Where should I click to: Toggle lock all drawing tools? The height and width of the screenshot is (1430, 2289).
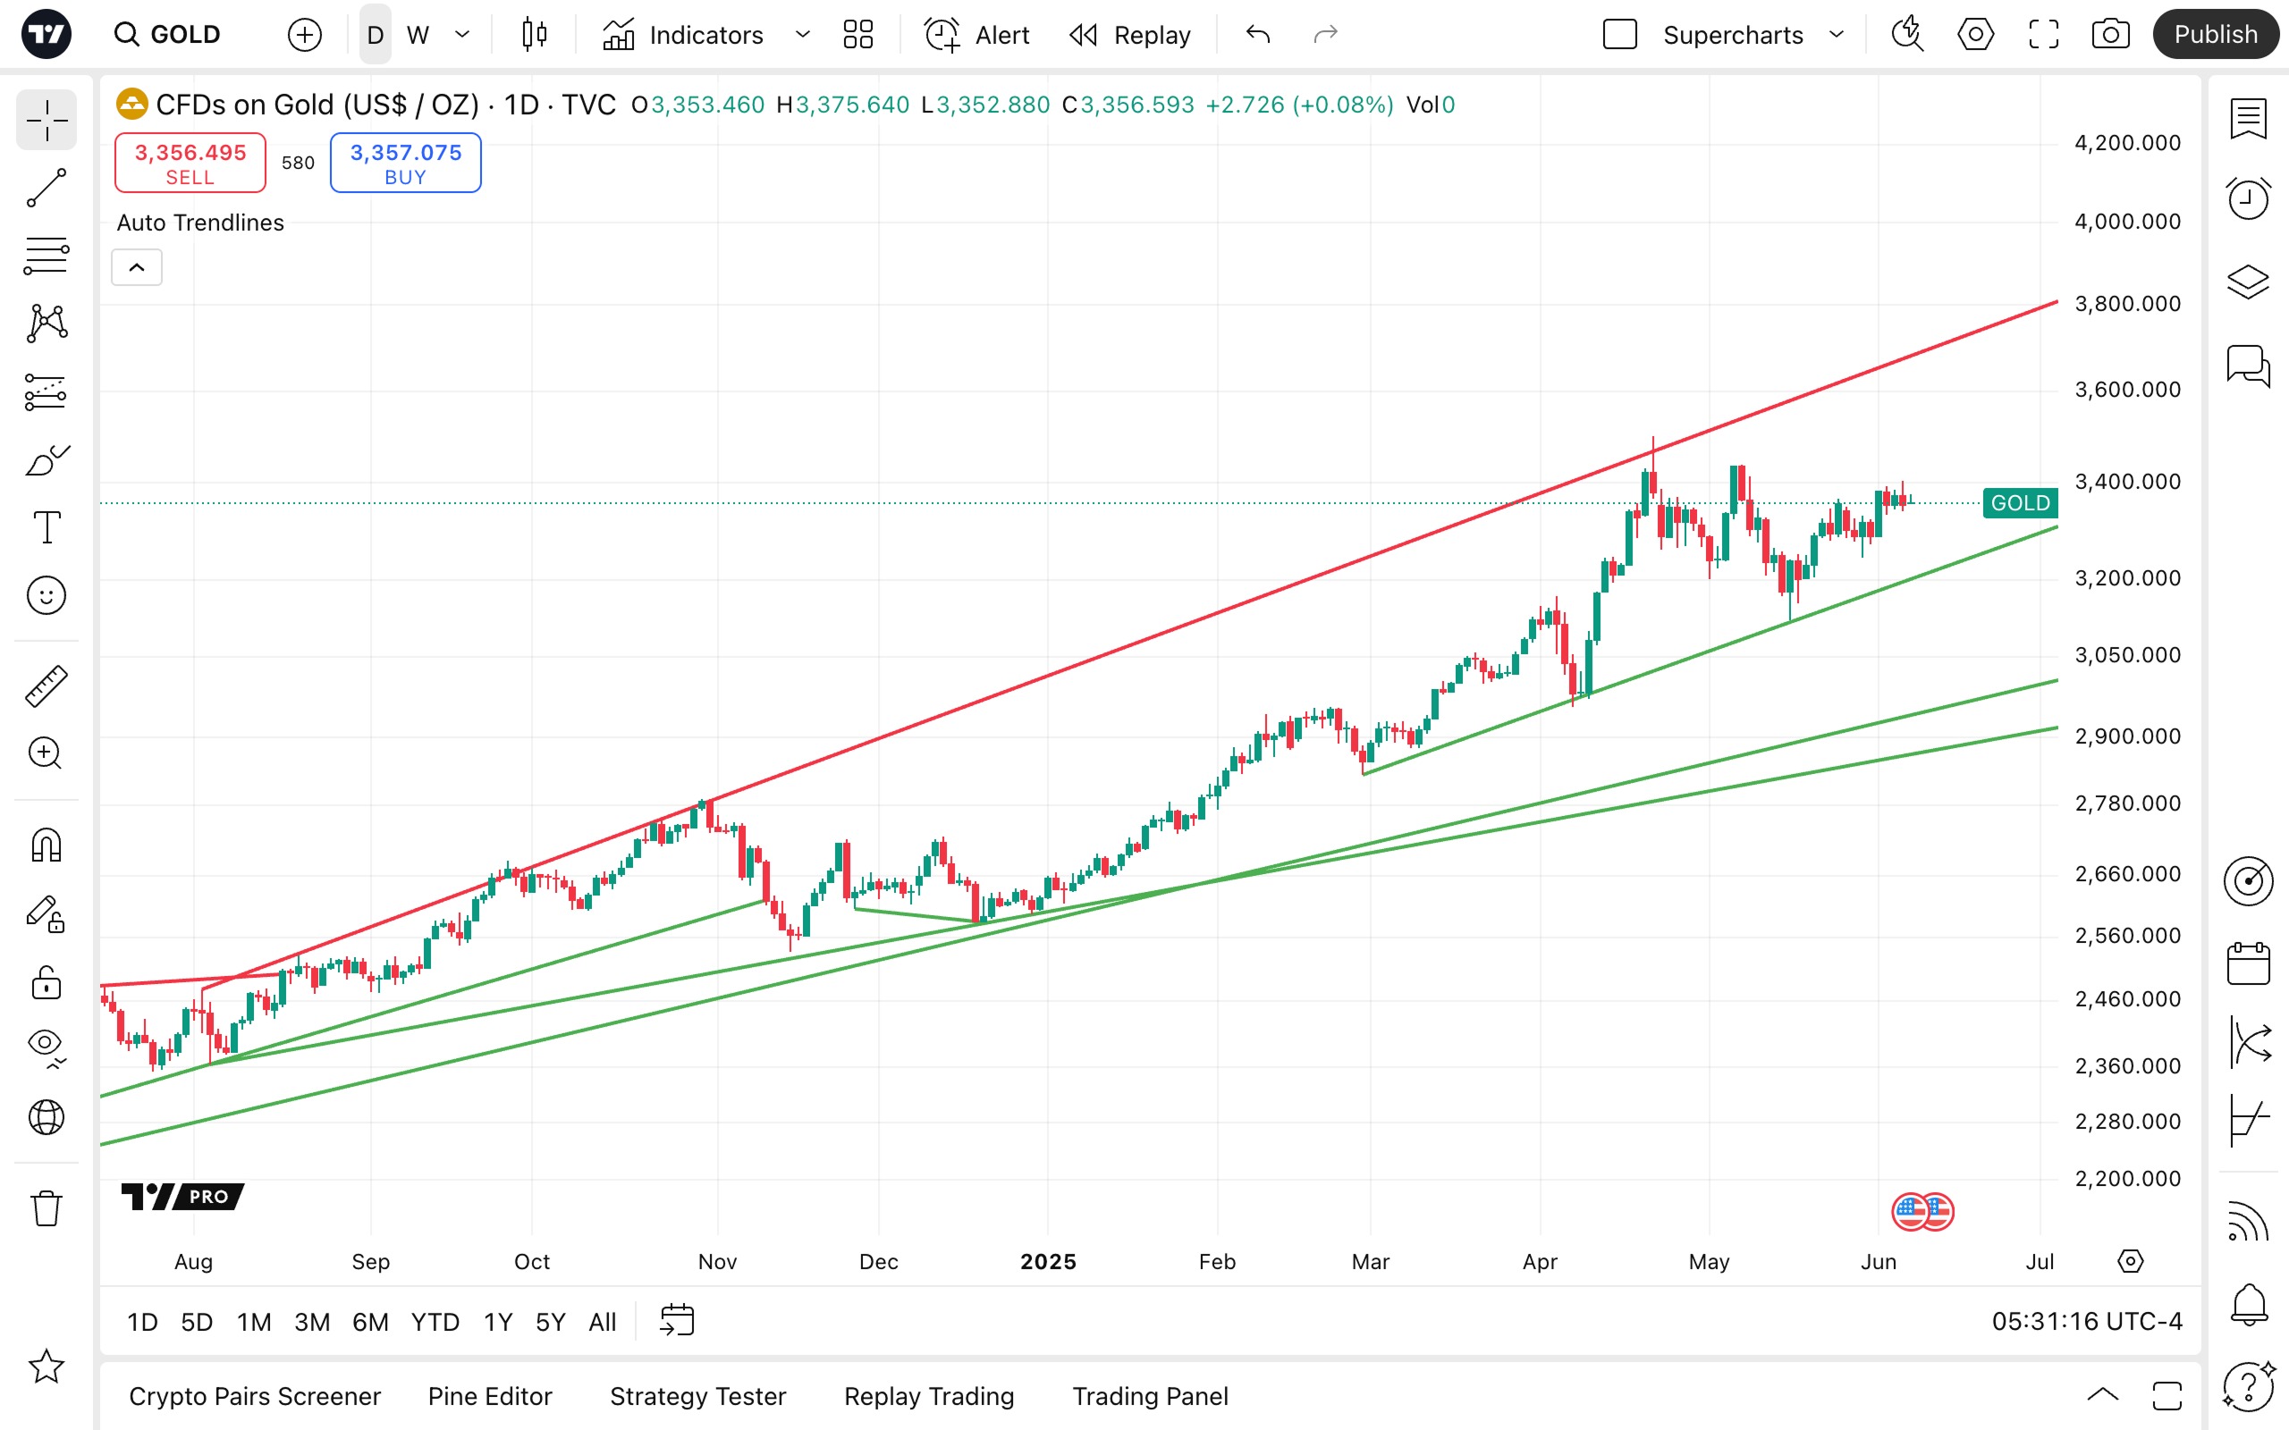coord(46,982)
